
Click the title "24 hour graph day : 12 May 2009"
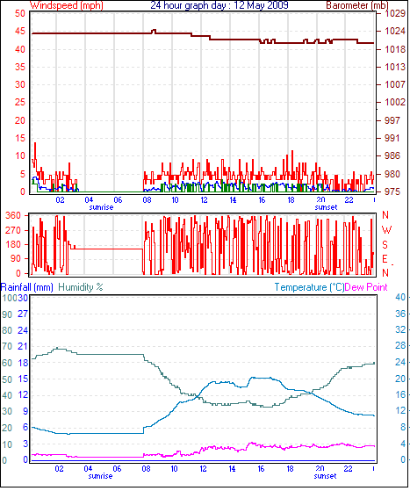tap(219, 5)
